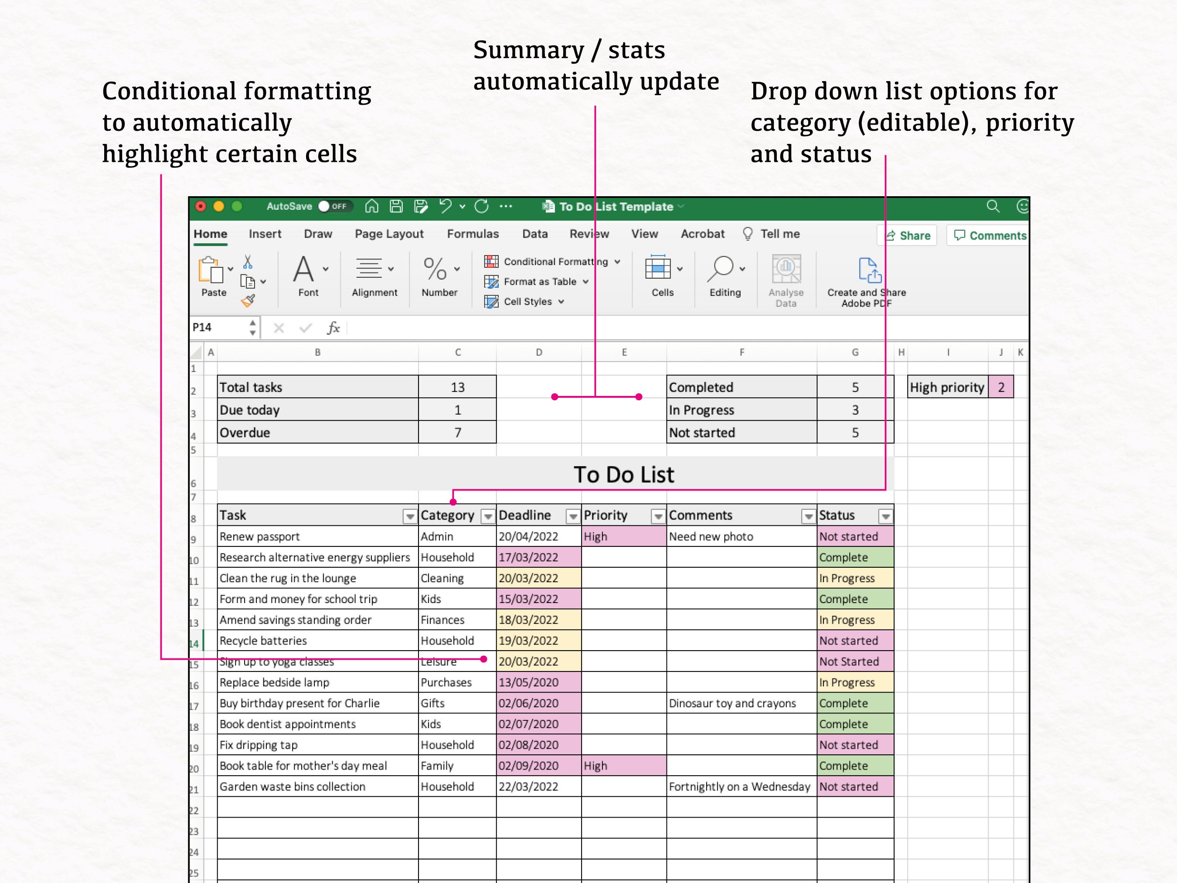This screenshot has width=1177, height=883.
Task: Click the Format Painter brush
Action: pyautogui.click(x=248, y=299)
